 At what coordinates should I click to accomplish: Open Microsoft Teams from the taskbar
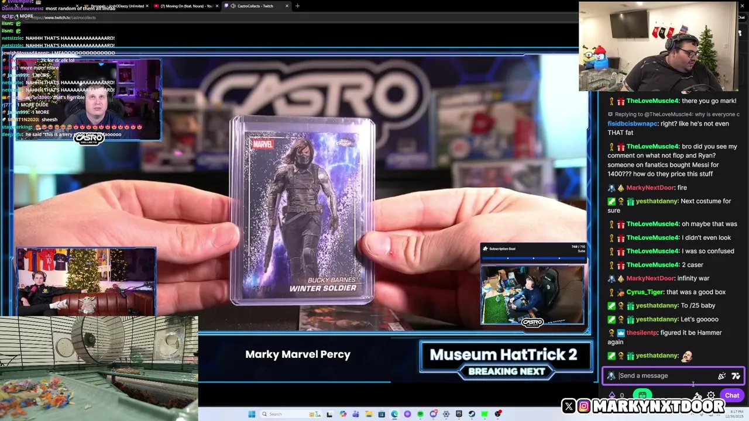356,414
